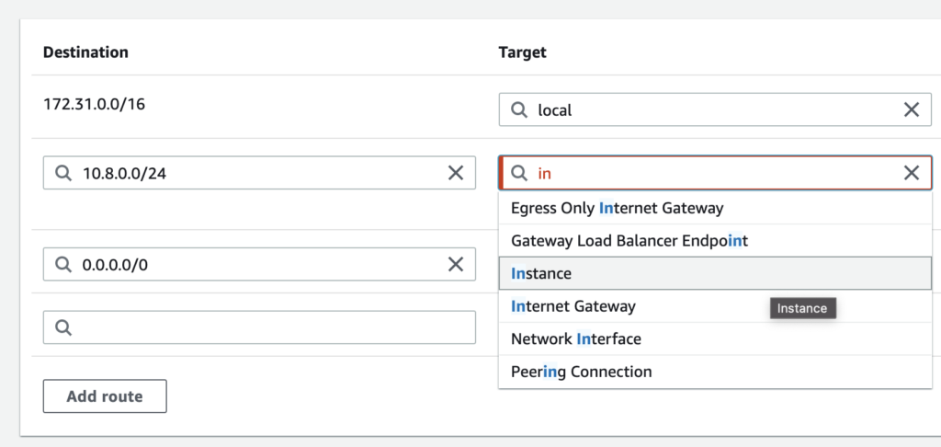
Task: Click the search icon beside 0.0.0.0/0
Action: pyautogui.click(x=63, y=264)
